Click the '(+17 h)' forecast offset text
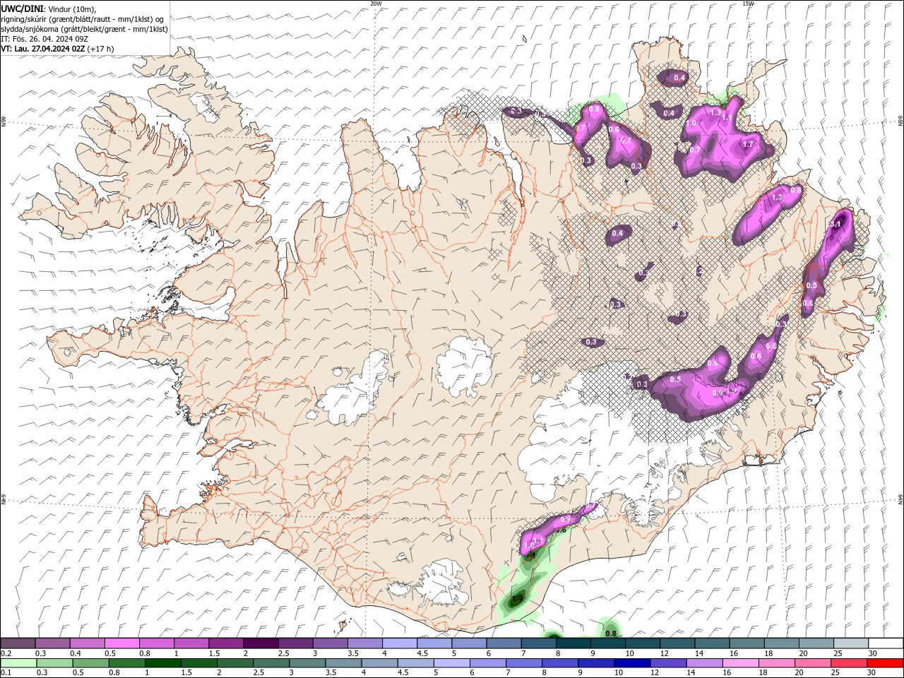The height and width of the screenshot is (678, 904). point(100,49)
